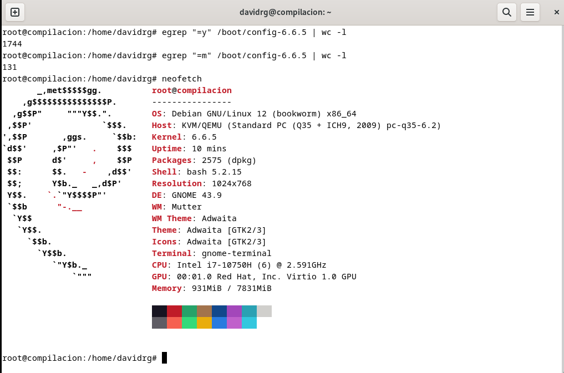Image resolution: width=564 pixels, height=373 pixels.
Task: Click the Uptime 10 mins line
Action: click(x=189, y=149)
